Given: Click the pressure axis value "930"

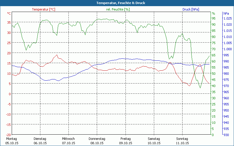Looking at the screenshot, I should (x=226, y=135).
